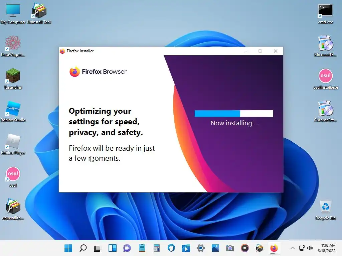
Task: Click the installation progress bar
Action: coord(234,114)
